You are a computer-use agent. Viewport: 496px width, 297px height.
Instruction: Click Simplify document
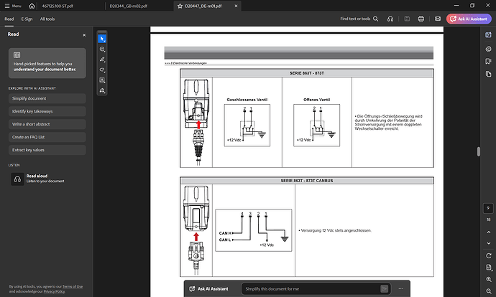(x=47, y=98)
